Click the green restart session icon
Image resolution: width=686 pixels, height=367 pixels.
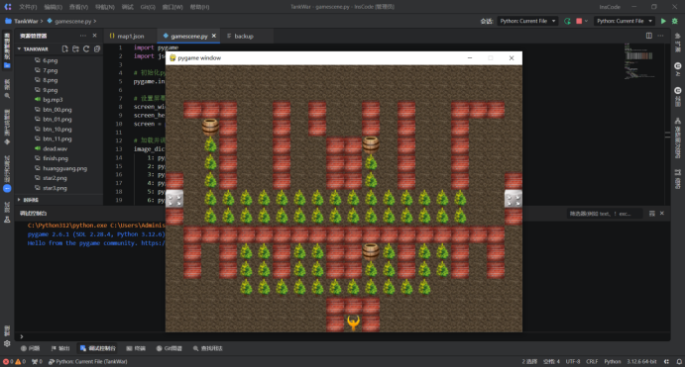pos(567,21)
